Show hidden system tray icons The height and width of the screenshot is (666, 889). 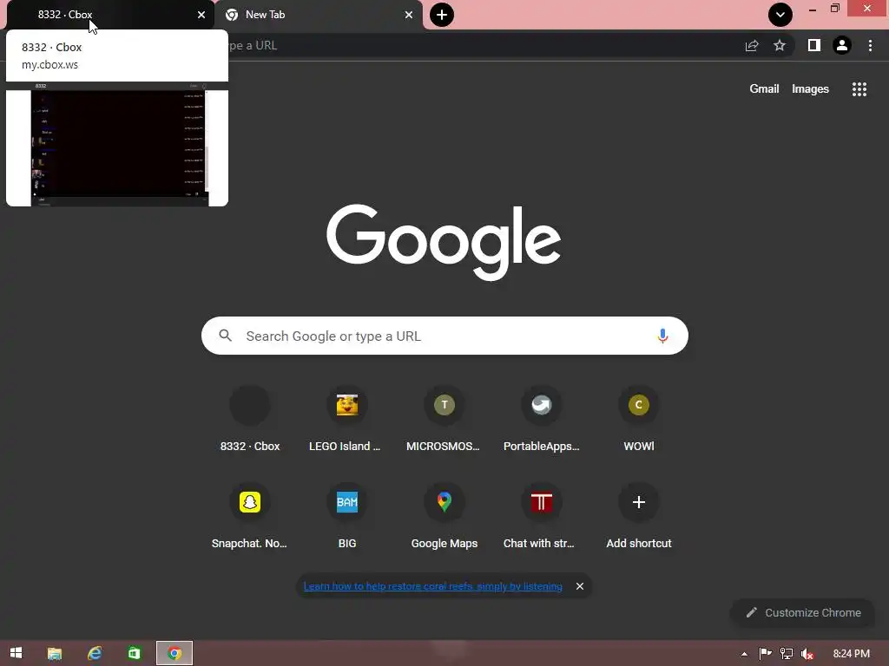point(744,654)
